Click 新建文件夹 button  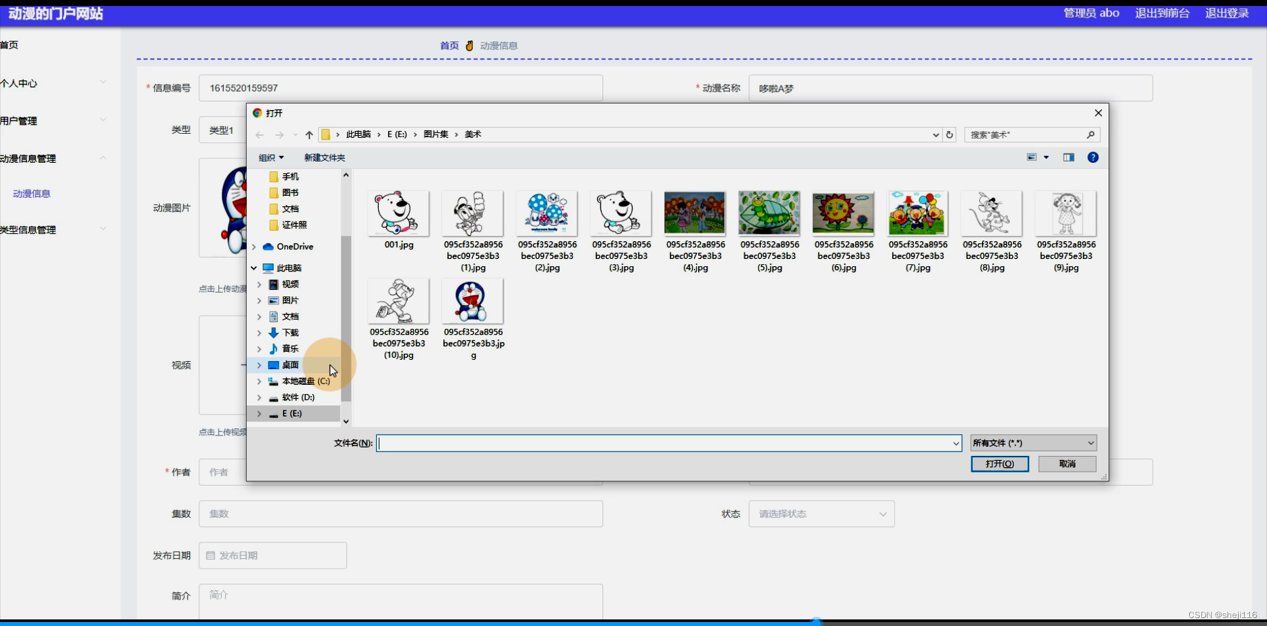point(325,157)
